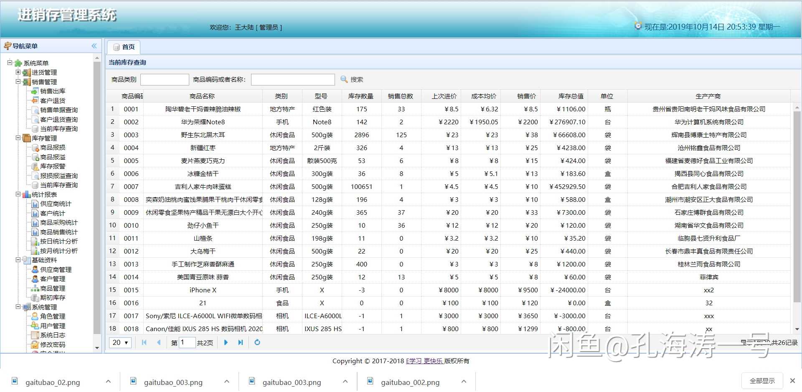
Task: Click the search magnifier icon
Action: coord(344,79)
